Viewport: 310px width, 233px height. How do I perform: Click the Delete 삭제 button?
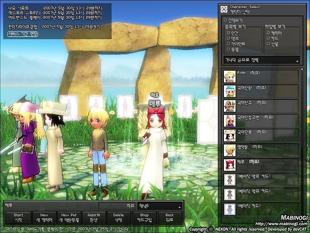pos(119,217)
